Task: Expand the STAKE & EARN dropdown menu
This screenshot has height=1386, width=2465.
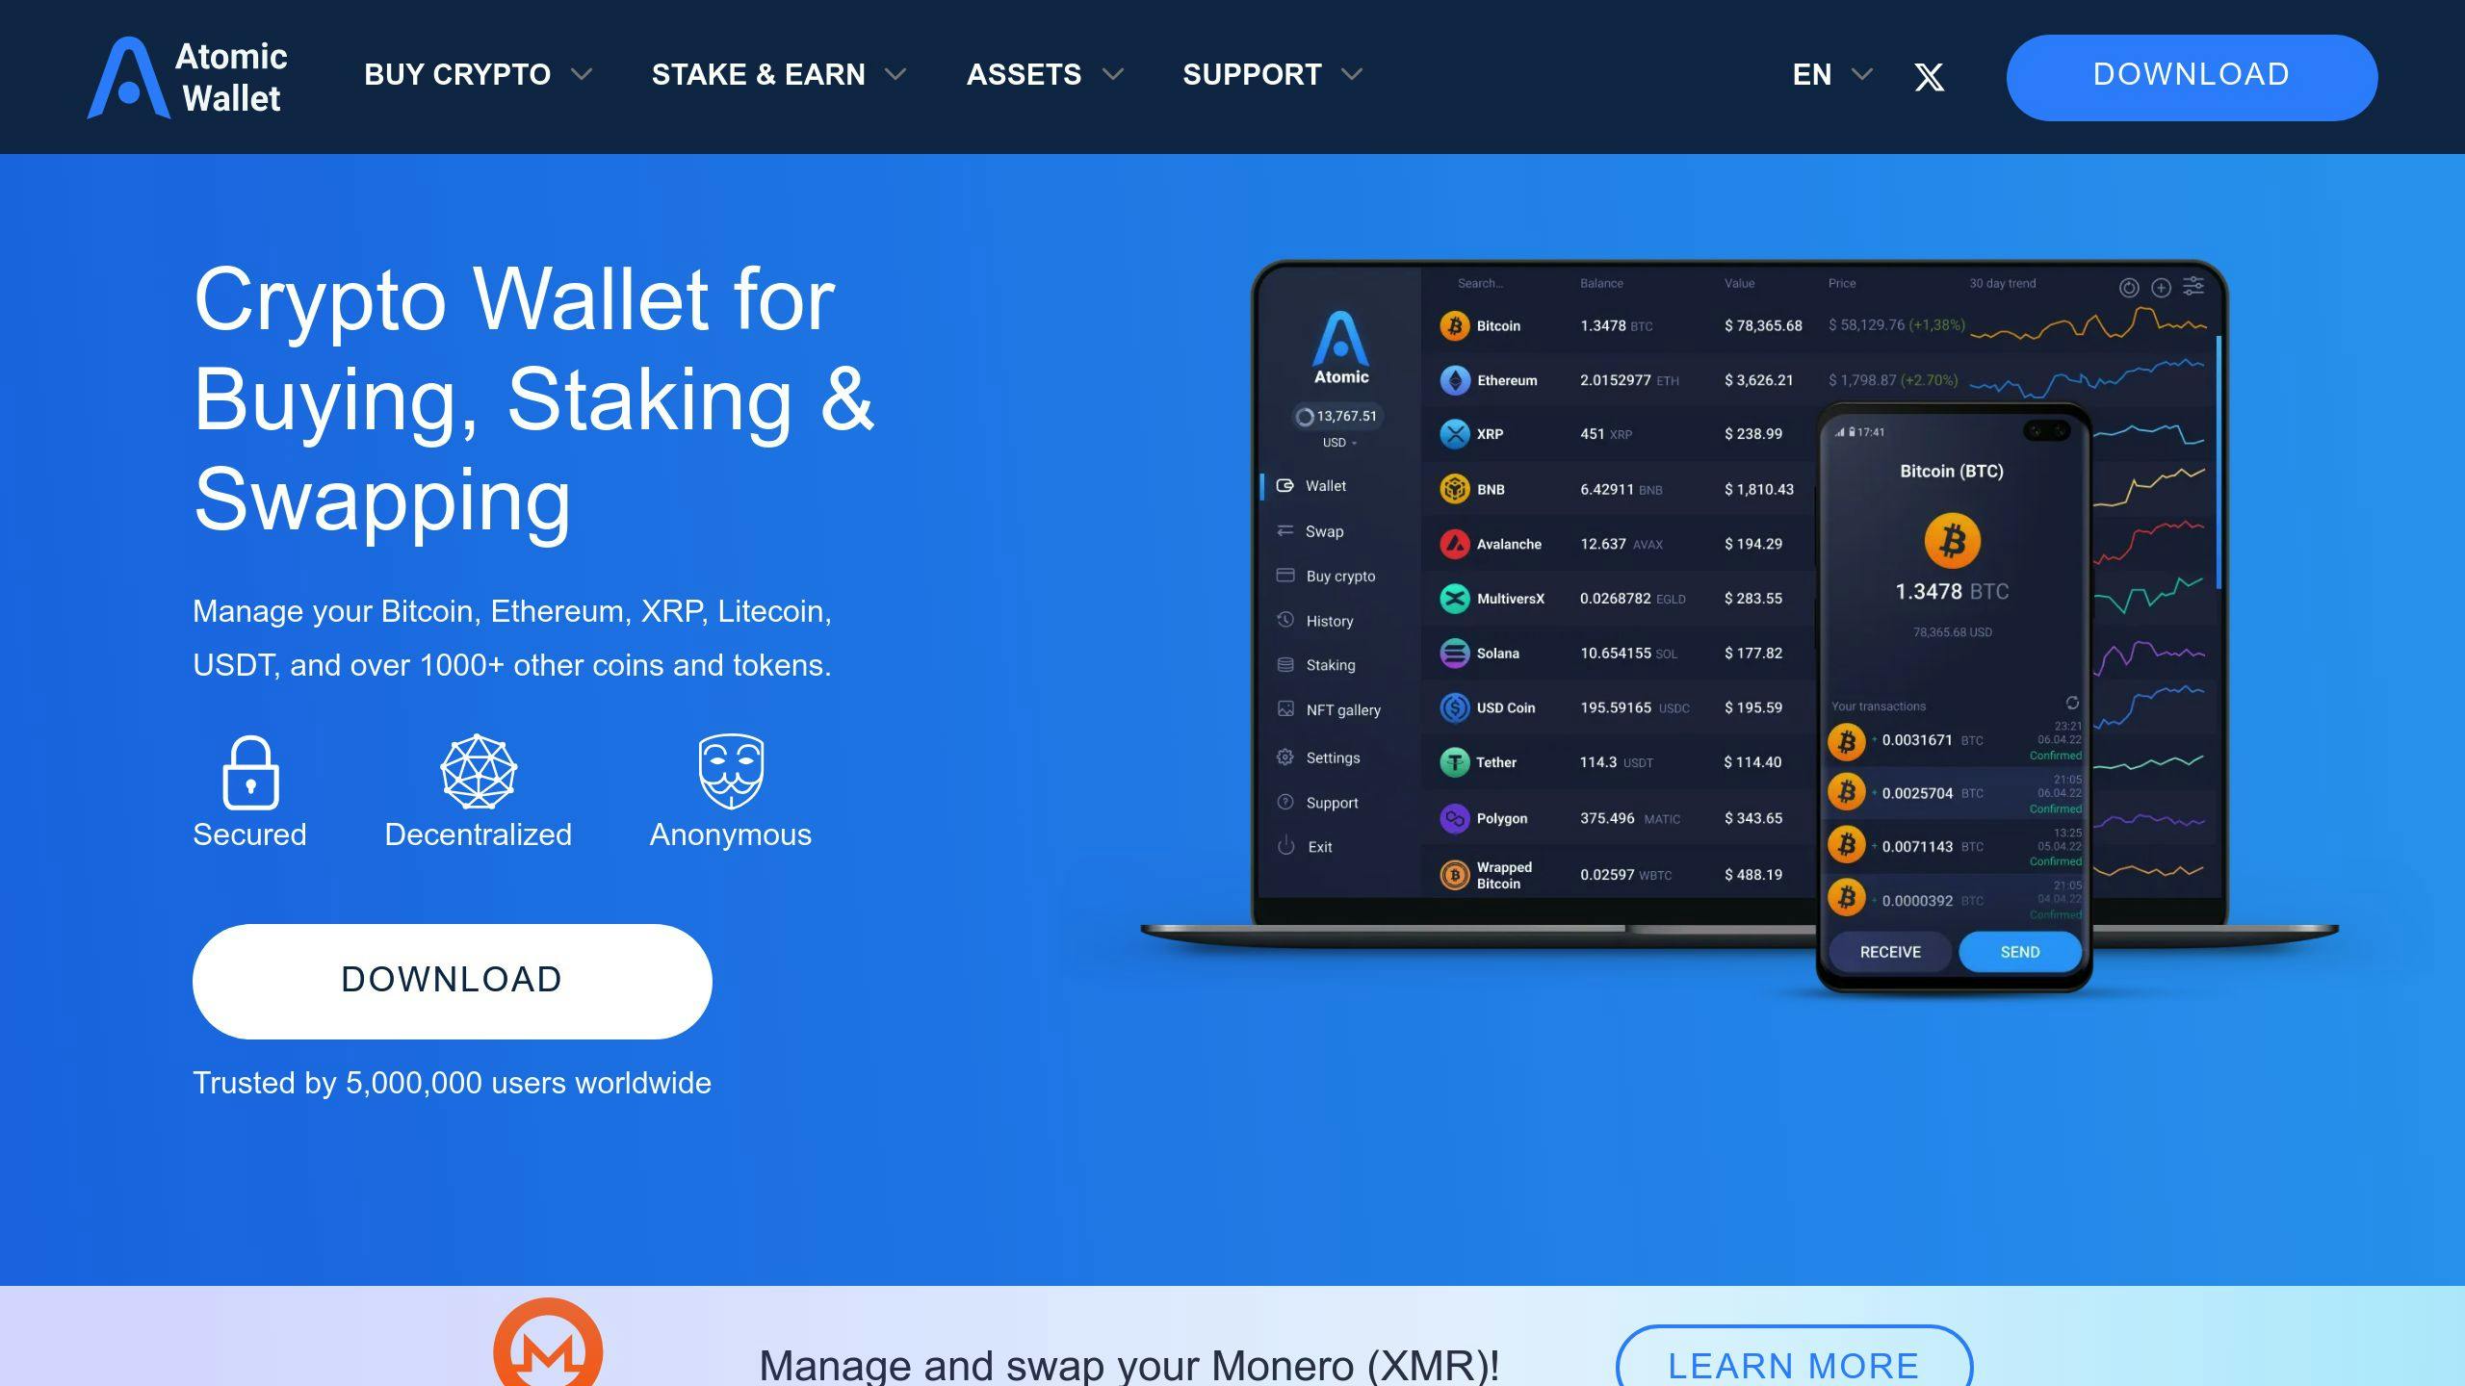Action: point(781,76)
